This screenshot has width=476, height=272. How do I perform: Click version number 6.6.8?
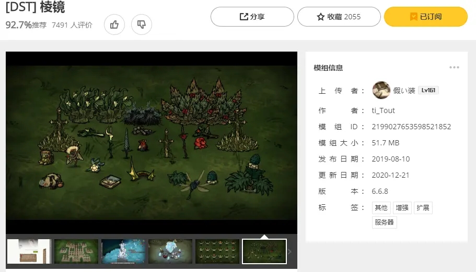(380, 191)
